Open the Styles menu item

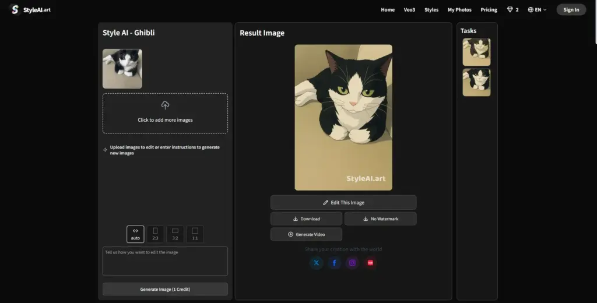point(431,10)
